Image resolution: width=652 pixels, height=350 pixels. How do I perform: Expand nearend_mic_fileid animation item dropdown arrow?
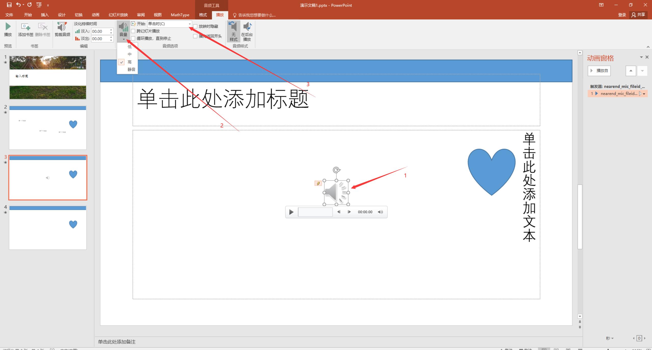(x=644, y=94)
